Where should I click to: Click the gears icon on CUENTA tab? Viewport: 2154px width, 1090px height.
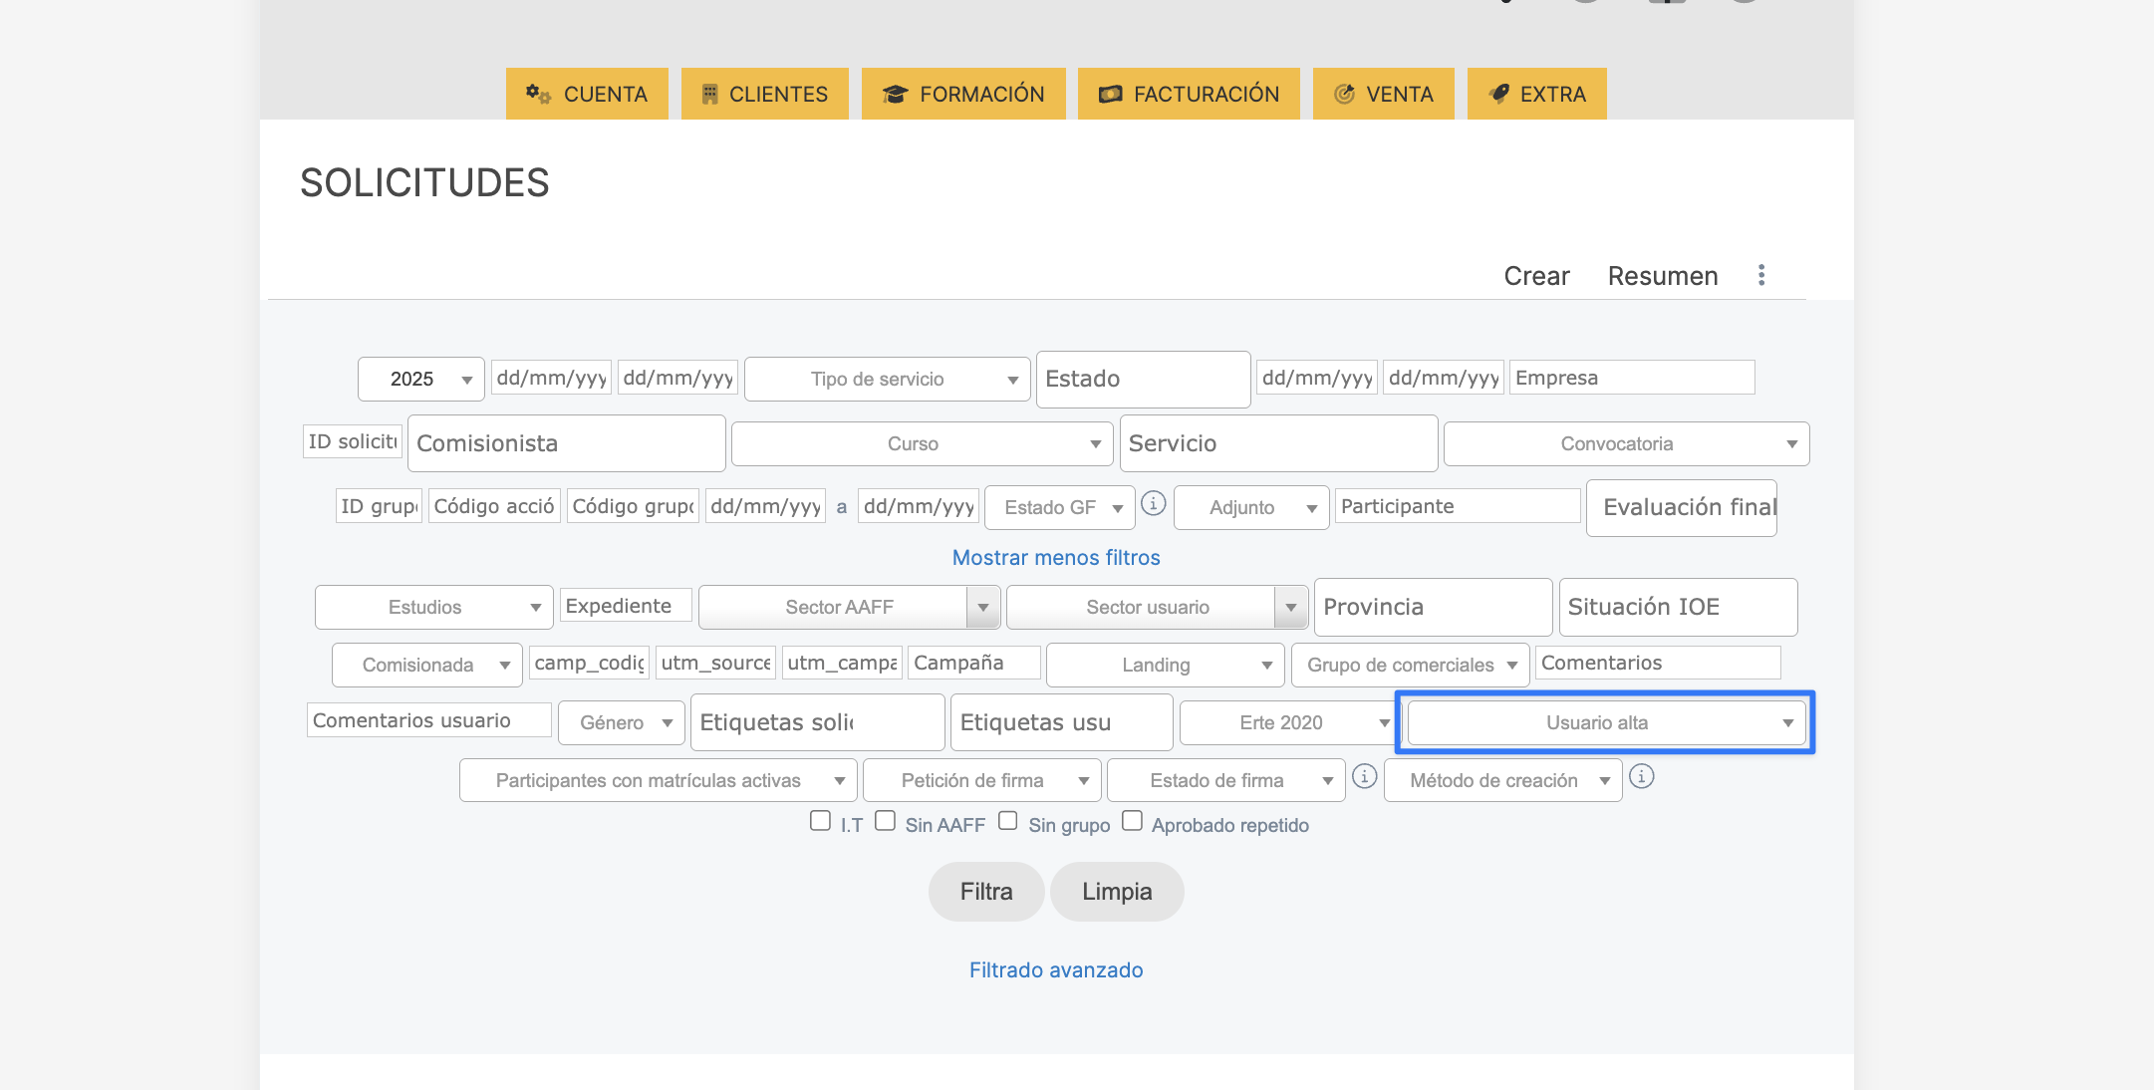[538, 94]
